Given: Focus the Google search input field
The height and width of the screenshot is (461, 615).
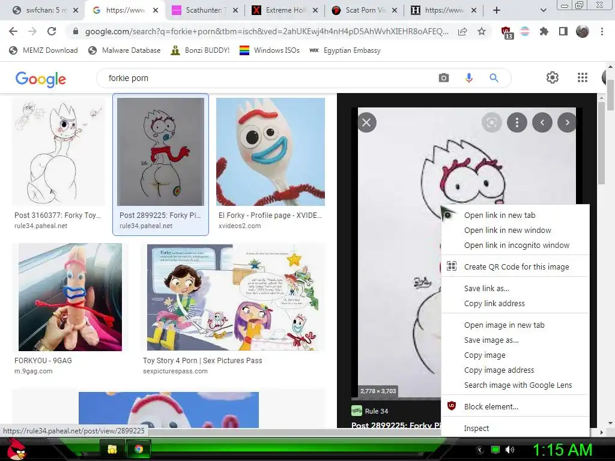Looking at the screenshot, I should coord(267,78).
